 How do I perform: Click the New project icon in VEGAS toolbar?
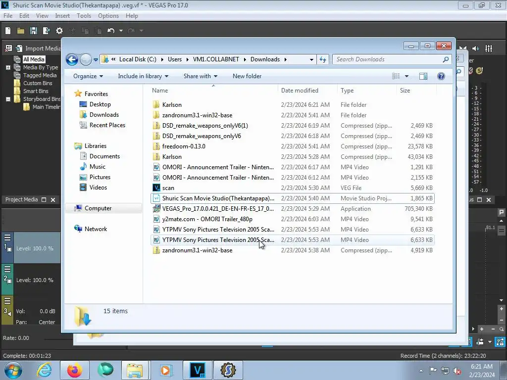tap(8, 31)
